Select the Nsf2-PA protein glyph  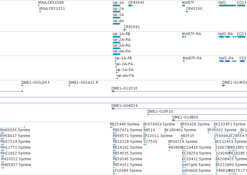(x=228, y=61)
